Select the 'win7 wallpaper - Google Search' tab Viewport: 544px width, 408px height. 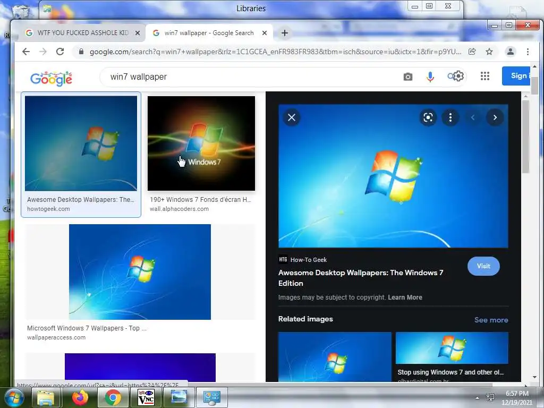(x=209, y=33)
